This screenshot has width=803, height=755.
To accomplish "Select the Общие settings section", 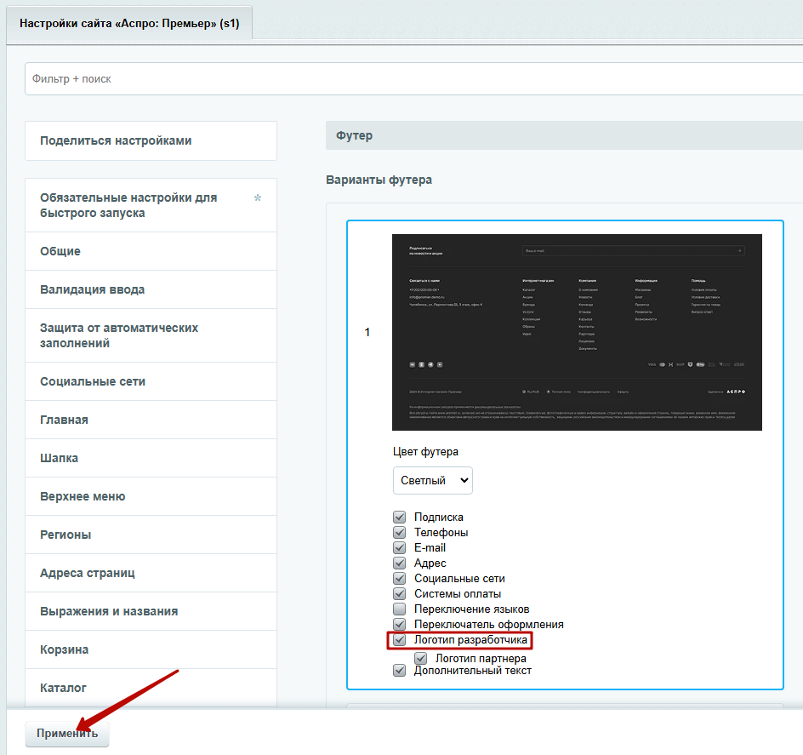I will [151, 252].
